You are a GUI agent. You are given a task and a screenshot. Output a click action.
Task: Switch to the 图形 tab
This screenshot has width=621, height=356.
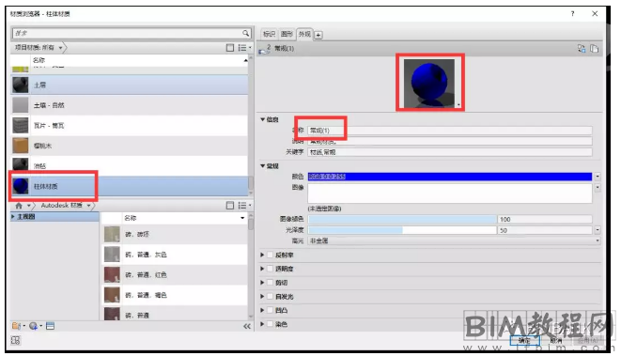(x=287, y=34)
